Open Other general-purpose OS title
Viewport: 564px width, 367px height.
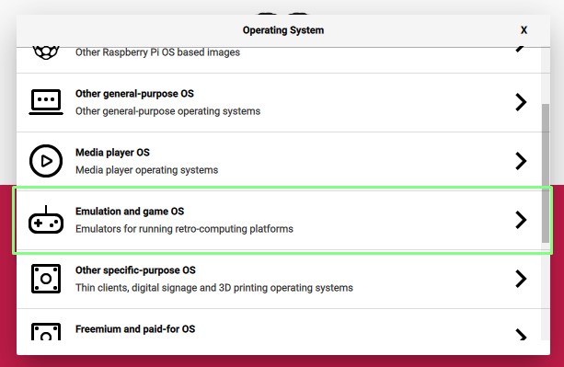click(134, 94)
